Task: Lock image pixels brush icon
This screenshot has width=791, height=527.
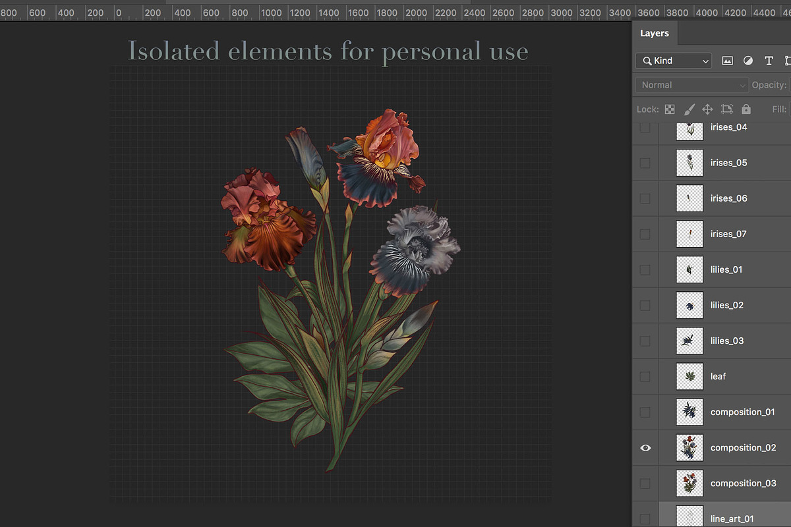Action: [689, 109]
